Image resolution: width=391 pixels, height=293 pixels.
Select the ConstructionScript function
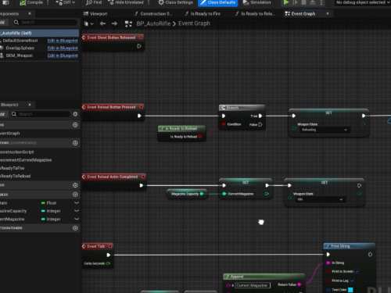[x=17, y=152]
